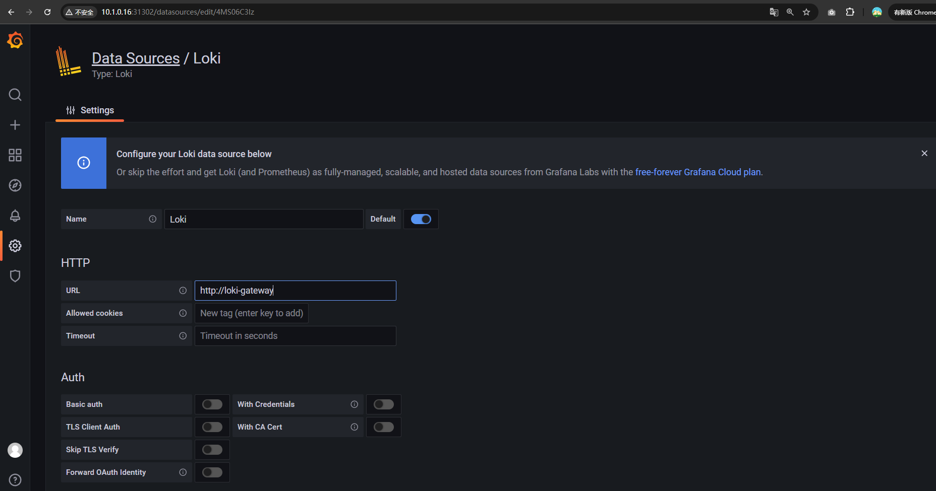Click the translate page icon in address bar
This screenshot has width=936, height=491.
(x=774, y=12)
